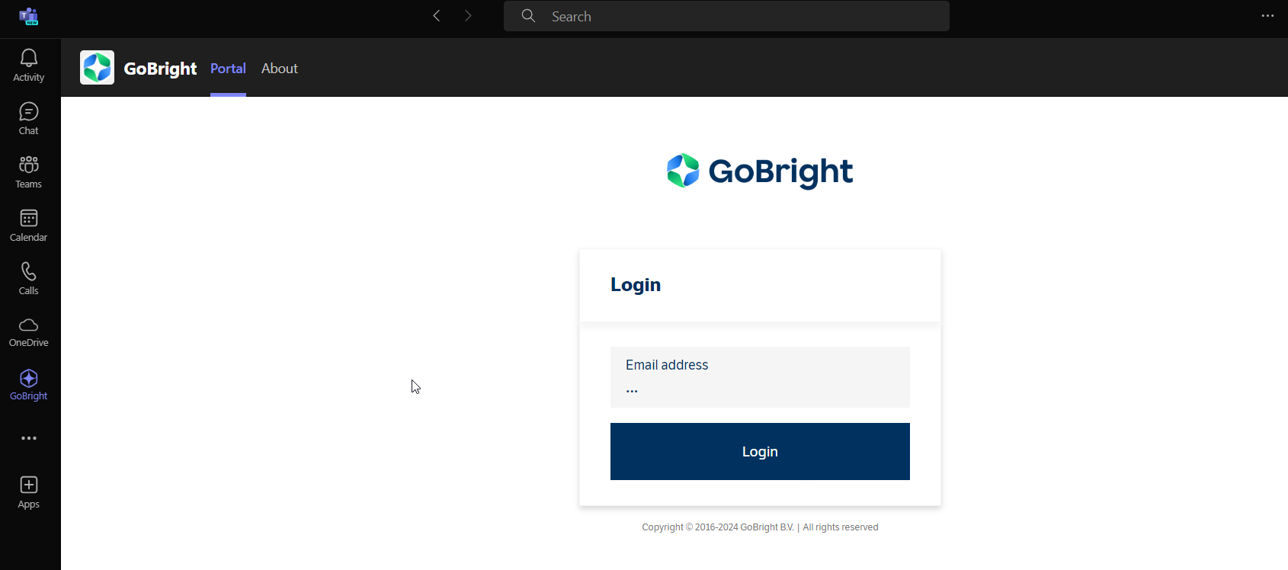Show more apps via sidebar ellipsis
Image resolution: width=1288 pixels, height=570 pixels.
(x=29, y=438)
